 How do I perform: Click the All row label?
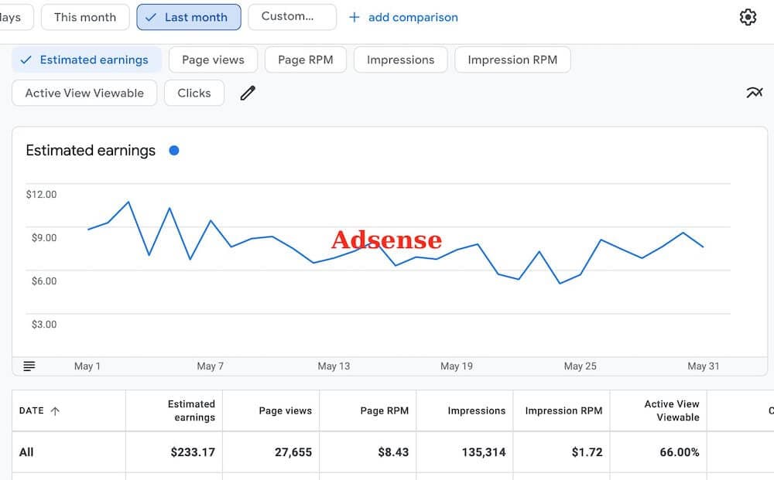click(26, 452)
